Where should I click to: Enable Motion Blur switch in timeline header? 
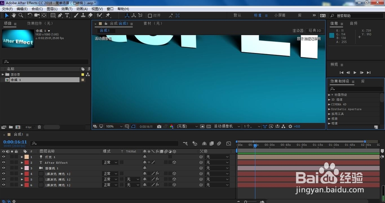(x=219, y=144)
